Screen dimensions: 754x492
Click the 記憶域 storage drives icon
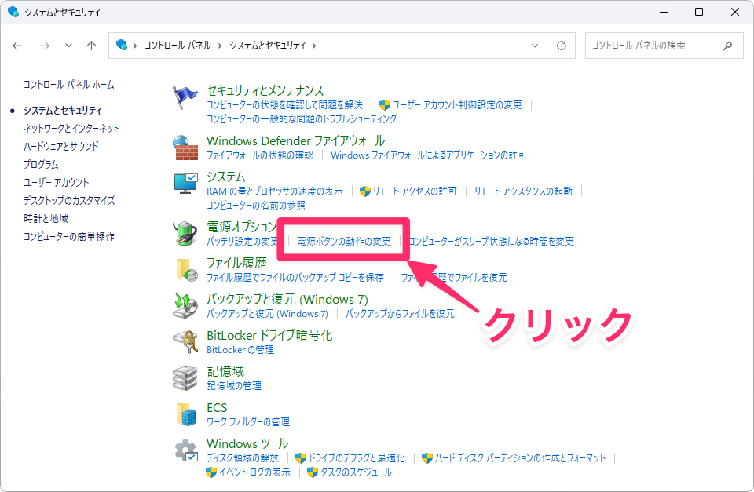185,377
